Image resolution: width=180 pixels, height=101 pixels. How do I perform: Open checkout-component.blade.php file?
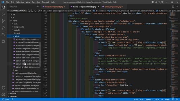pos(24,82)
